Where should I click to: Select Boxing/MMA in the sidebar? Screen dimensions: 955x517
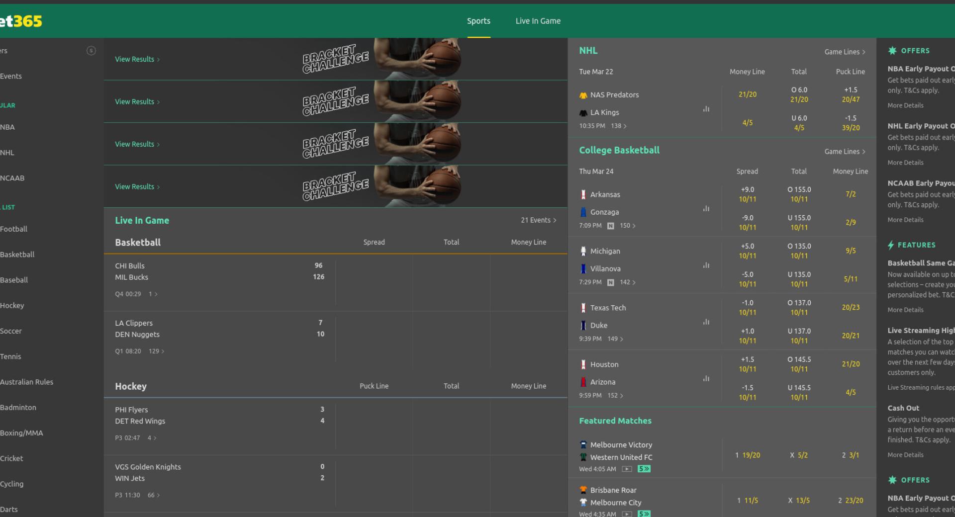click(21, 433)
